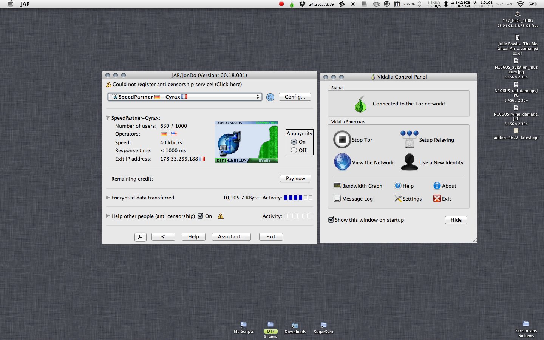Expand Encrypted data transferred section
544x340 pixels.
tap(108, 198)
